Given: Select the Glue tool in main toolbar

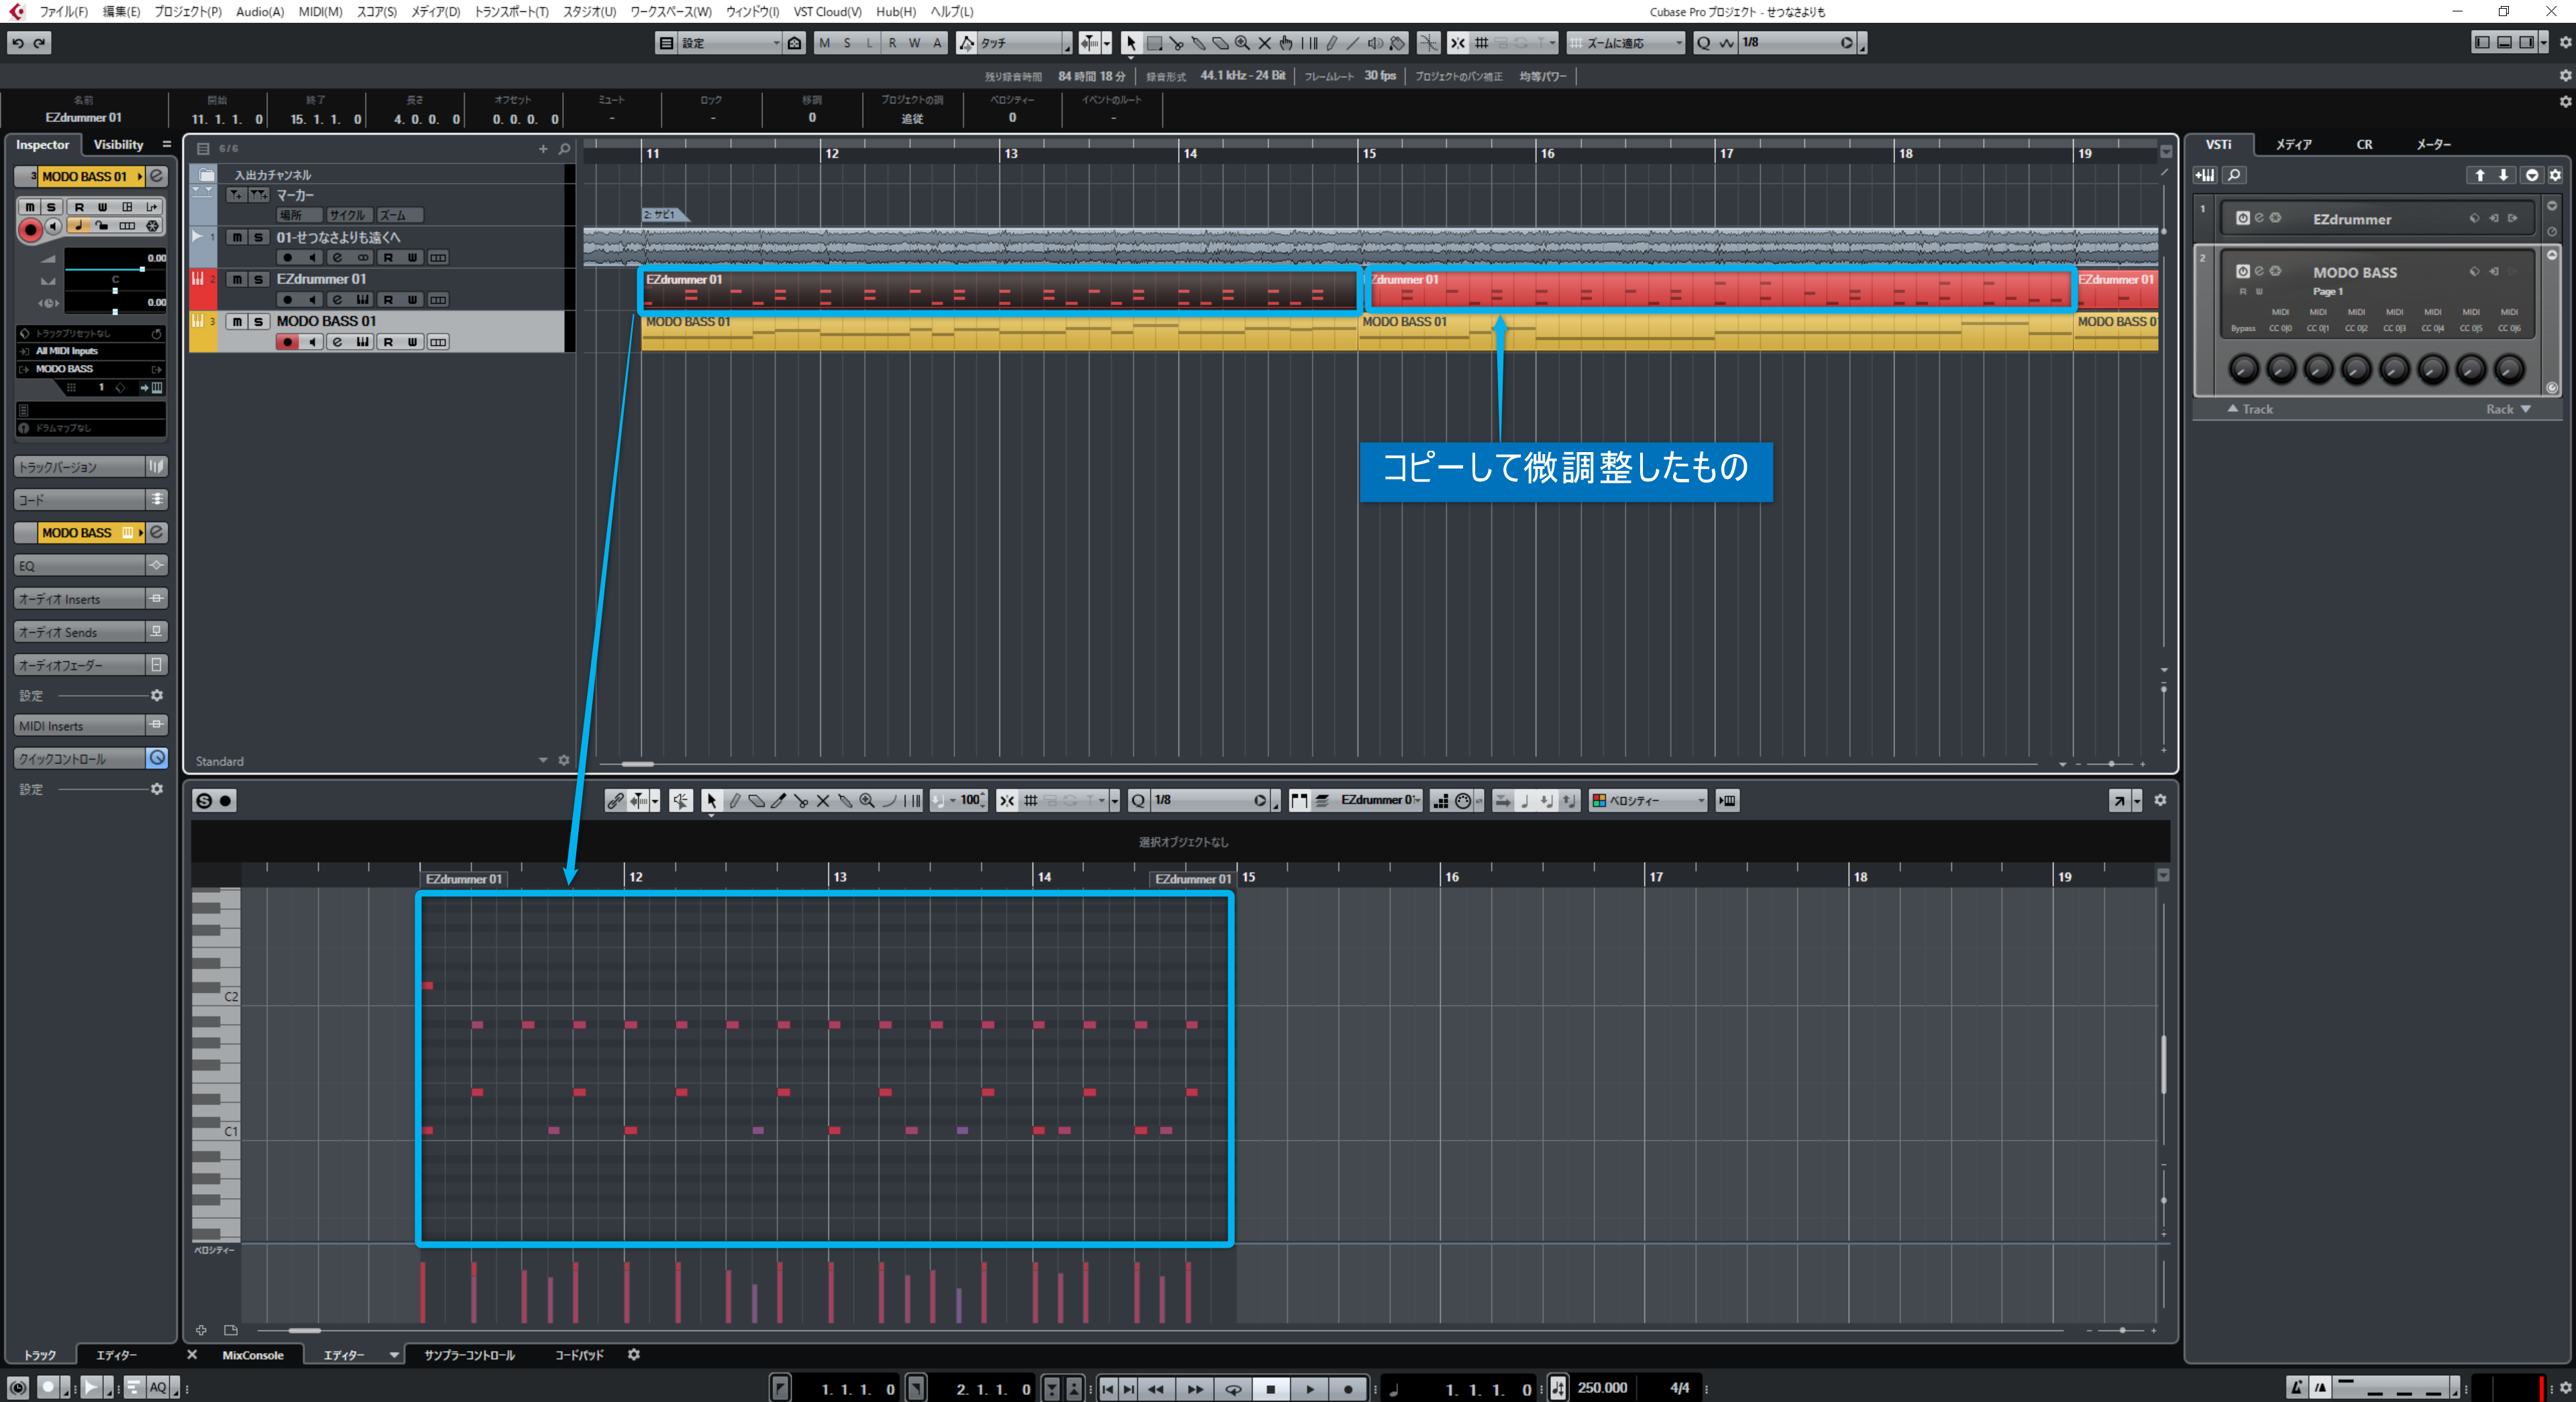Looking at the screenshot, I should pyautogui.click(x=1198, y=43).
